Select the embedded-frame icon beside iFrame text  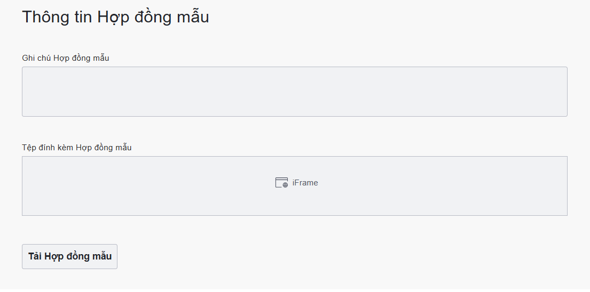(281, 183)
